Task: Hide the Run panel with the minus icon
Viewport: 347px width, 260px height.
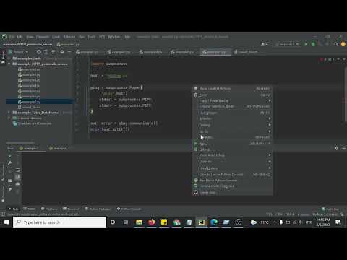Action: tap(343, 148)
